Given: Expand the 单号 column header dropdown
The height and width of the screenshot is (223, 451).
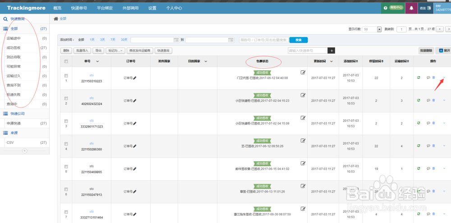Looking at the screenshot, I should (x=97, y=61).
